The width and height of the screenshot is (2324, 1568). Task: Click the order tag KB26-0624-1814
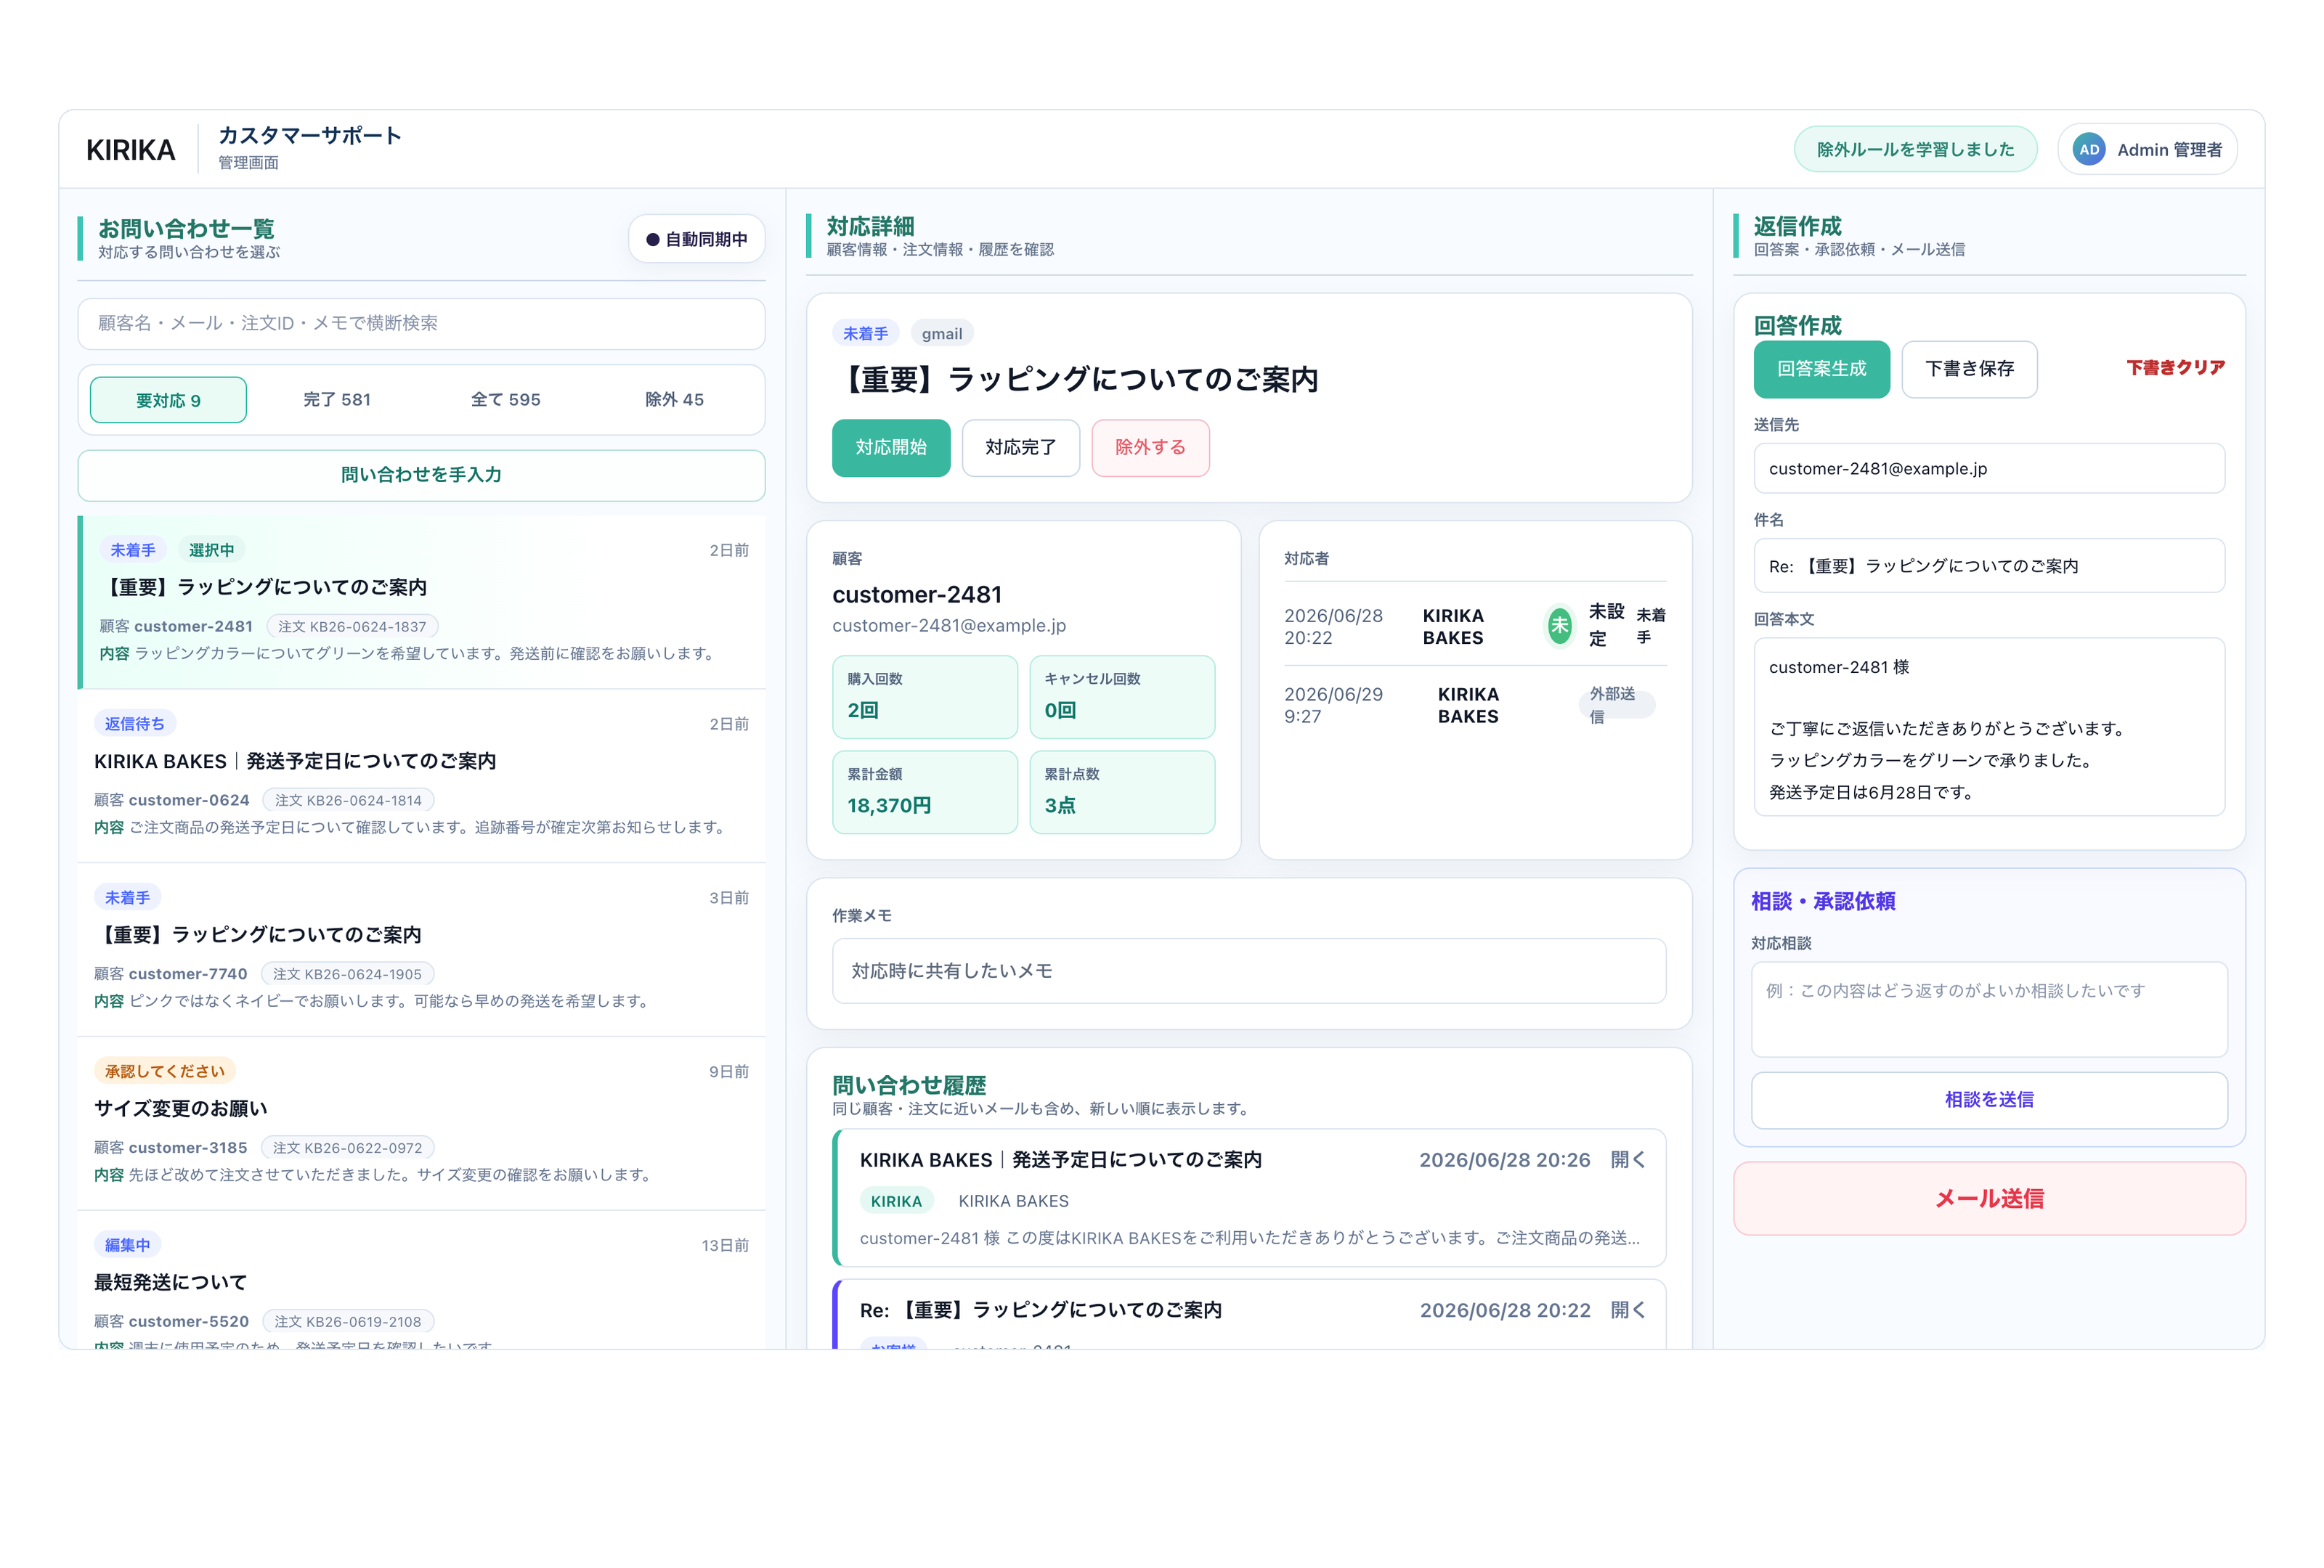[348, 801]
